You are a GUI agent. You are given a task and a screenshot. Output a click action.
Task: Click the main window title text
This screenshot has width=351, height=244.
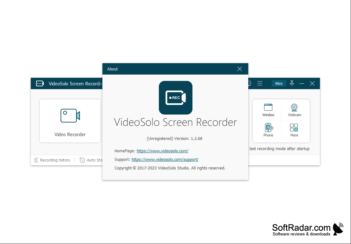[x=75, y=83]
